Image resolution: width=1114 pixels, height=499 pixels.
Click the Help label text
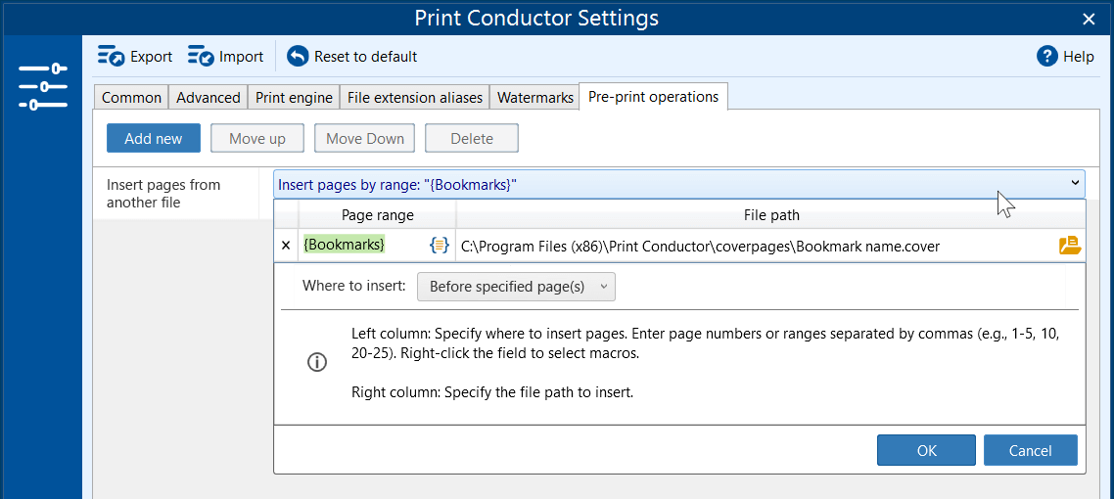[1079, 57]
